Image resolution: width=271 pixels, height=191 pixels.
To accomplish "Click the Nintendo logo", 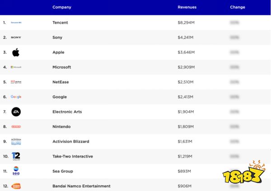I will pos(16,127).
